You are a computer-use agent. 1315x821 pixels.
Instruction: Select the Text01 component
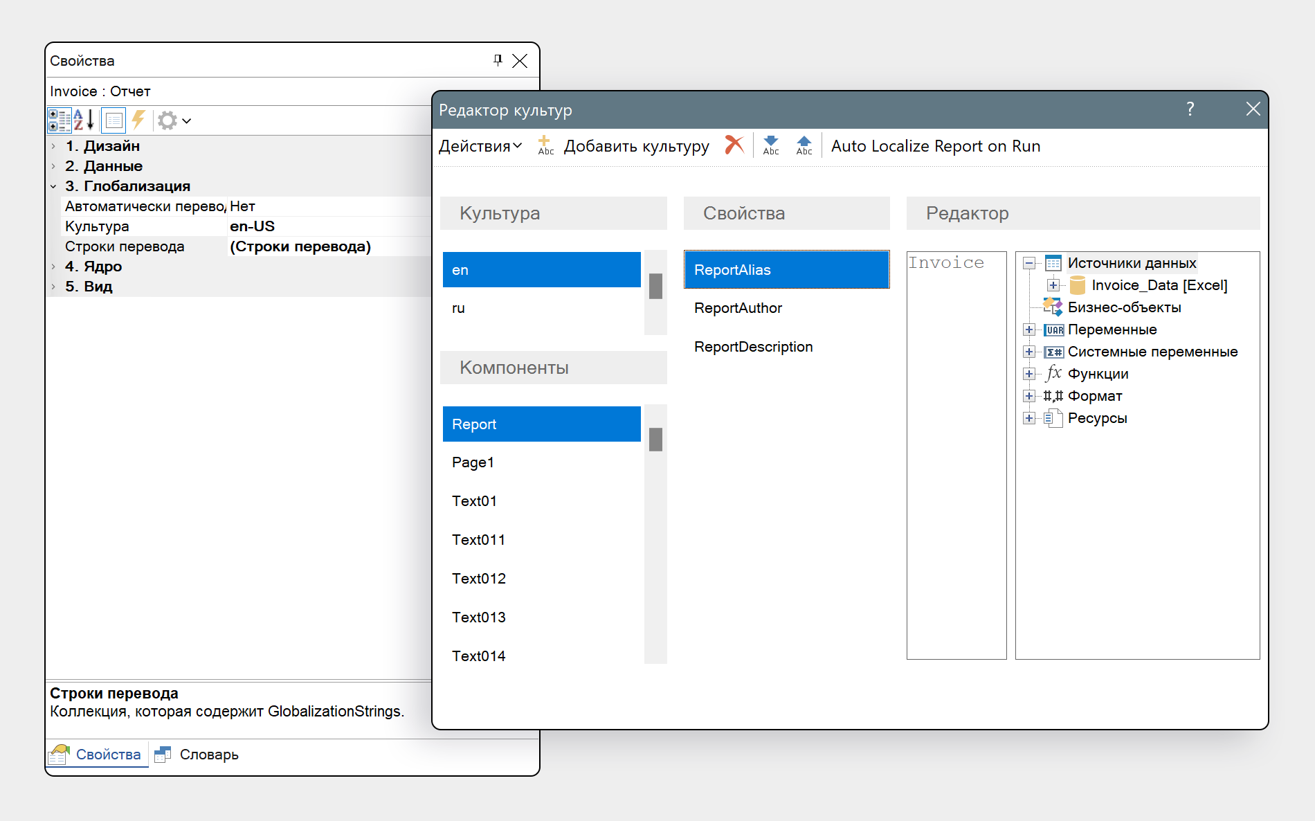(542, 501)
